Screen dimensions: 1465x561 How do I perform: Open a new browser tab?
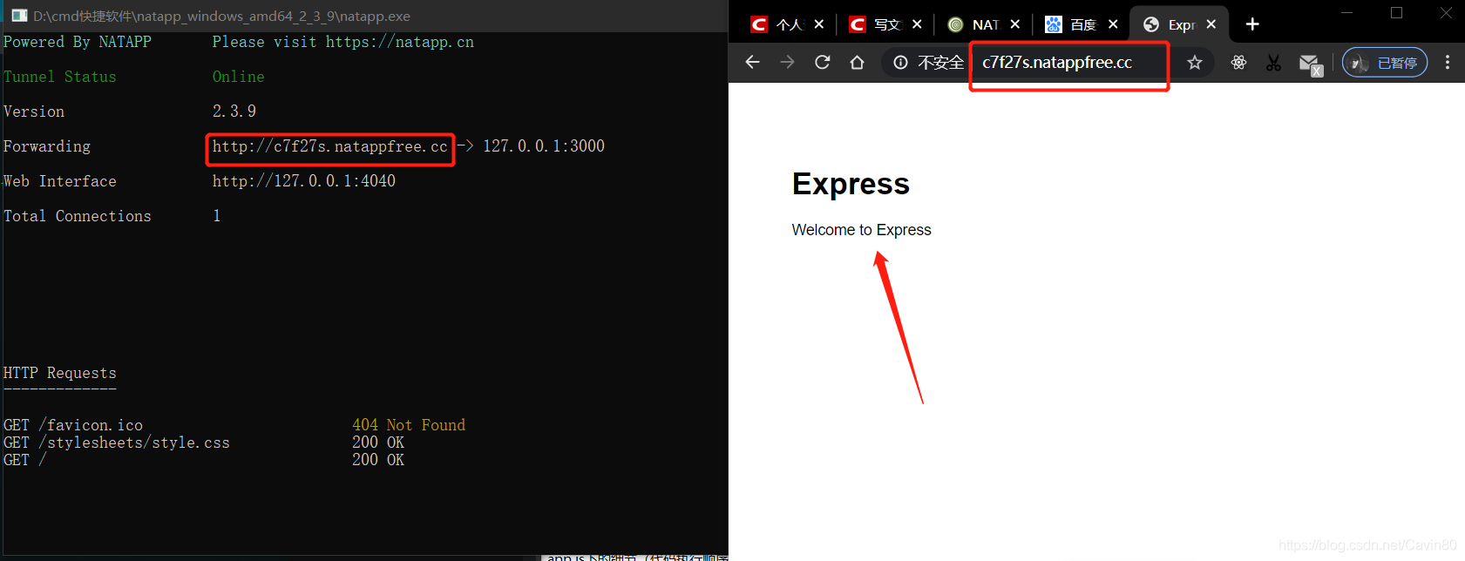(1252, 24)
